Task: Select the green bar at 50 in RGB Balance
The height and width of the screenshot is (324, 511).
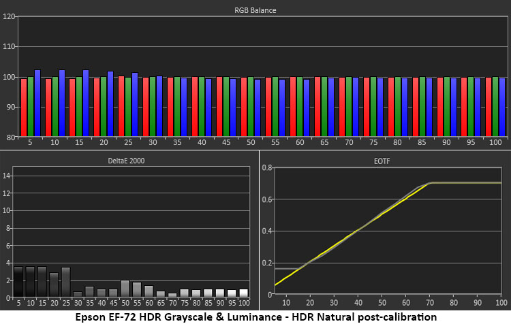Action: (251, 106)
